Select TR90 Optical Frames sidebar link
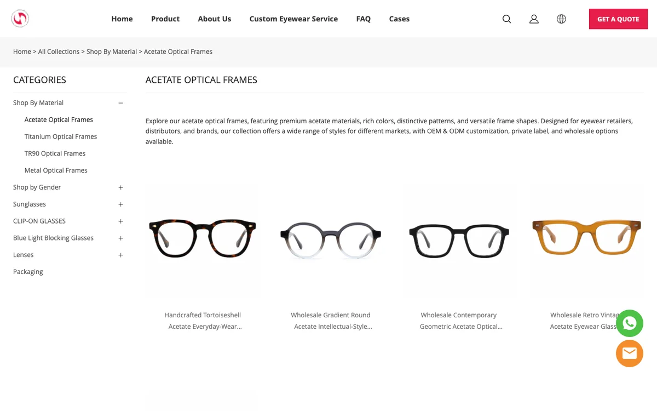This screenshot has width=657, height=411. click(x=55, y=153)
